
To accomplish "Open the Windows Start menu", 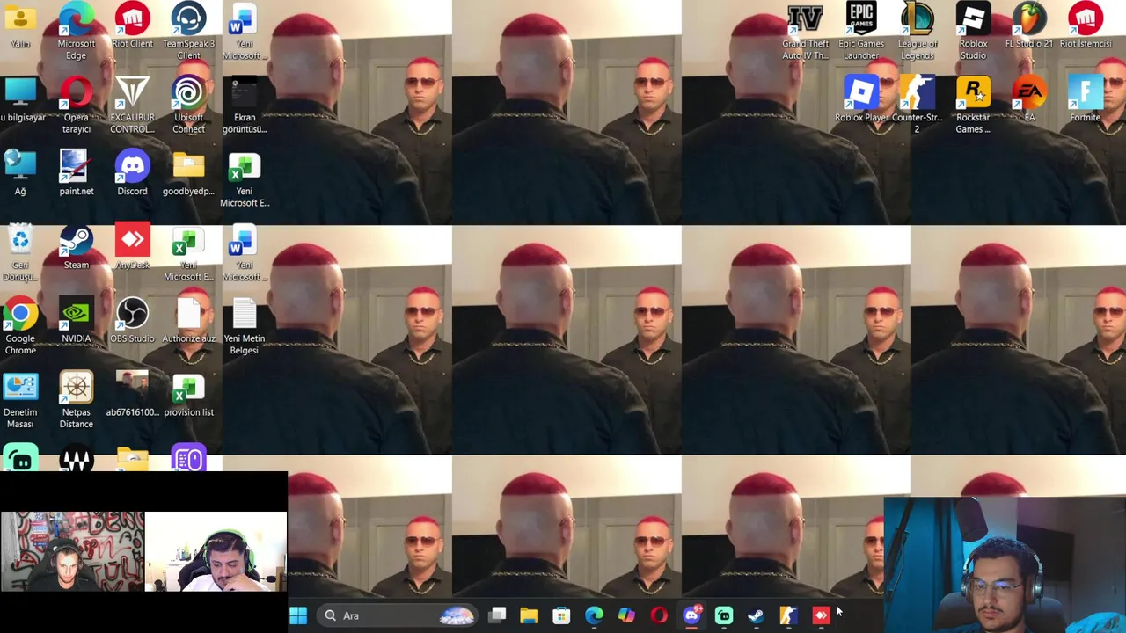I will (x=298, y=615).
